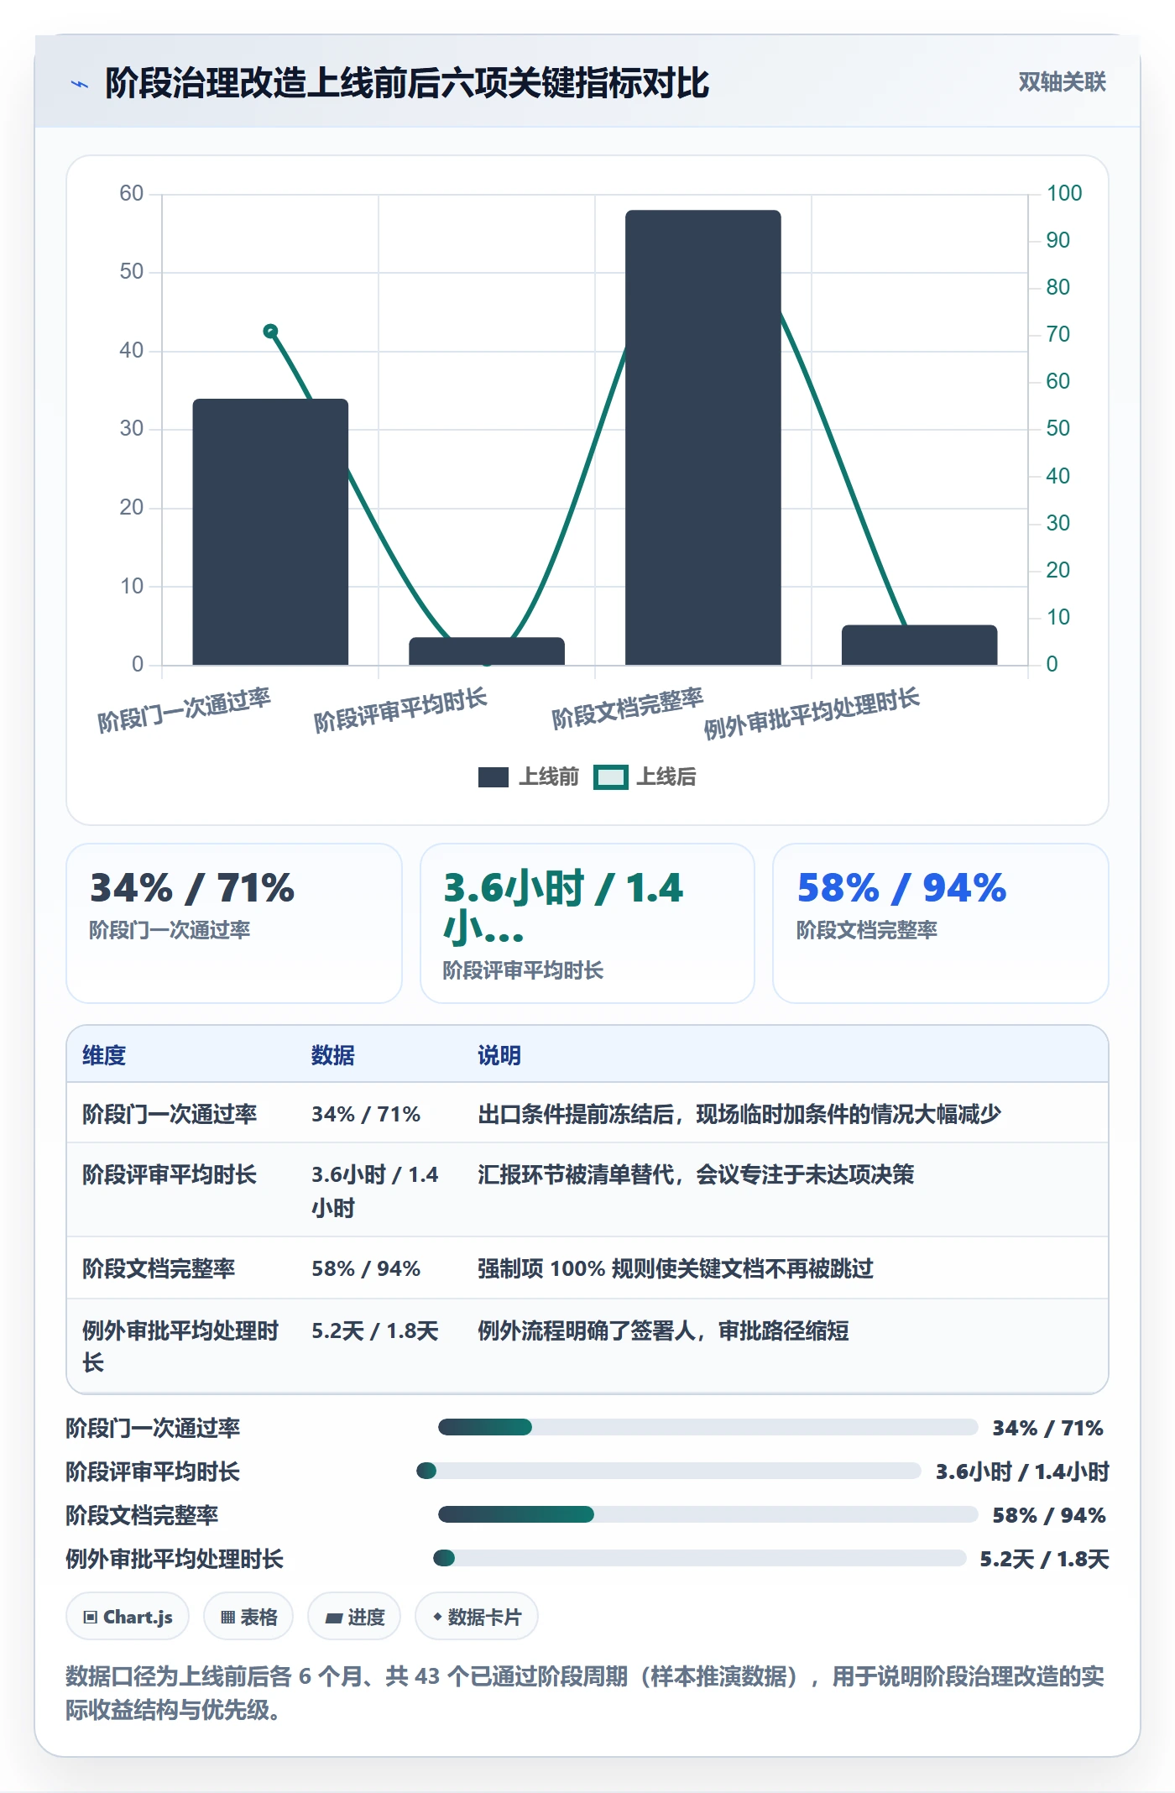
Task: Select the 进度 chip
Action: tap(354, 1617)
